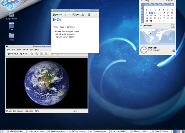Expand the down-arrow menu in To-Do toolbar
The width and height of the screenshot is (185, 133).
(x=96, y=15)
